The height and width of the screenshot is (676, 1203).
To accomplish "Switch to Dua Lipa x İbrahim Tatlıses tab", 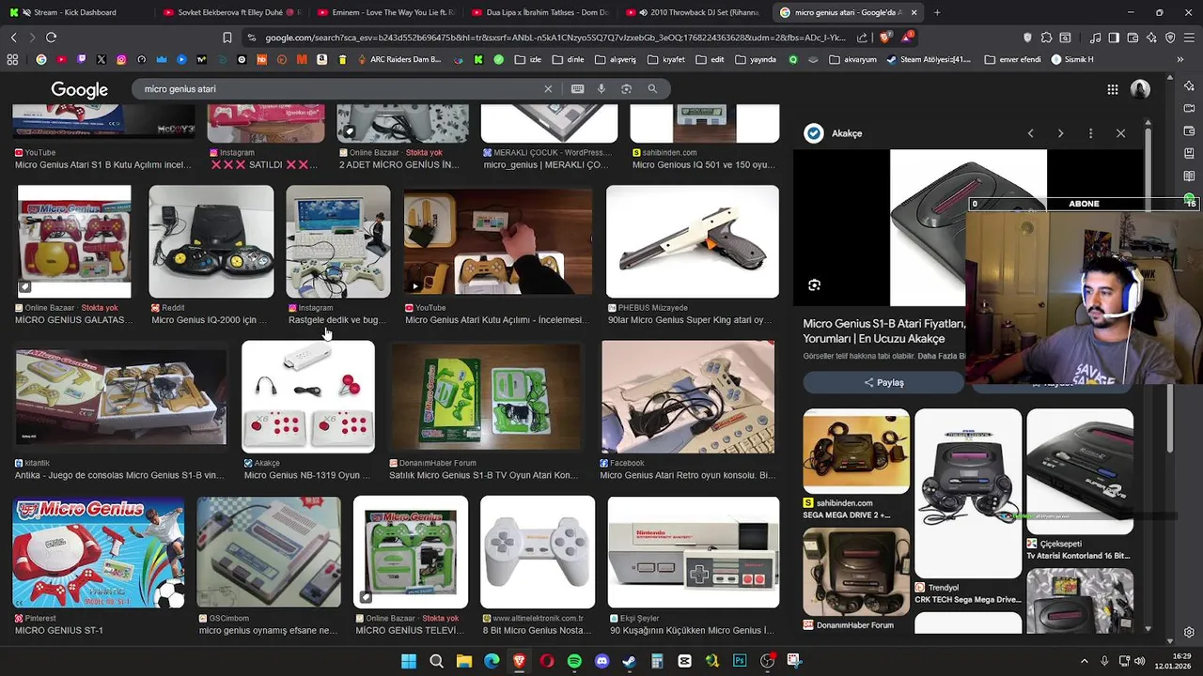I will tap(540, 12).
